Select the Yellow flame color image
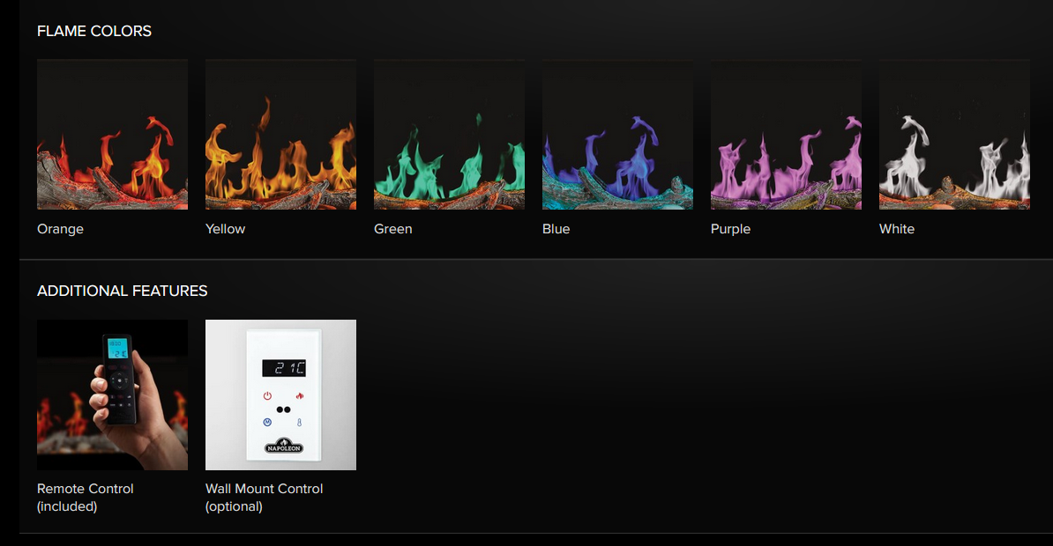The height and width of the screenshot is (546, 1053). (x=280, y=134)
